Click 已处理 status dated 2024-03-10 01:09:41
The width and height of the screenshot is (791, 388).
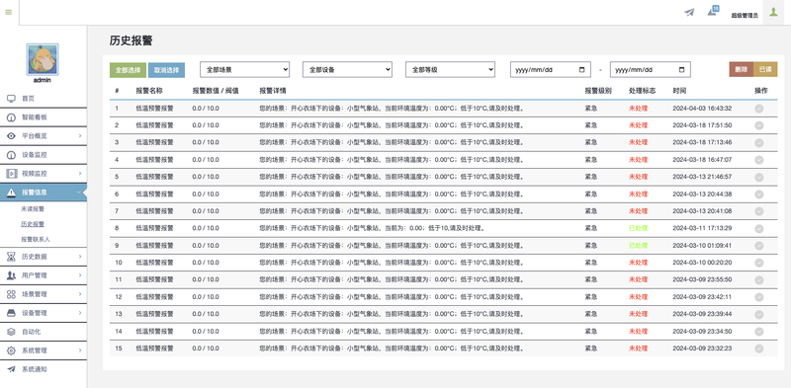[638, 246]
